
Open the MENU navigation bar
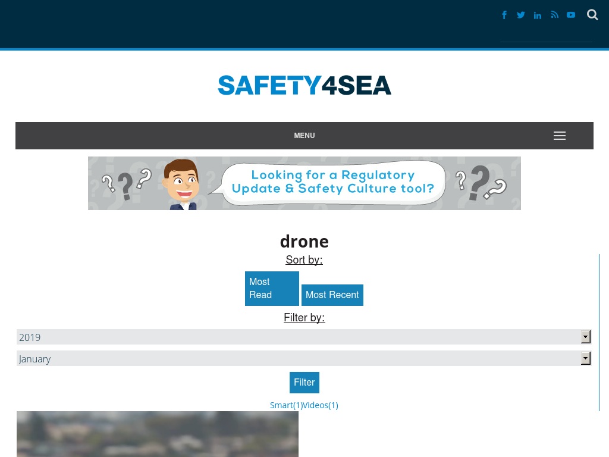(x=304, y=136)
